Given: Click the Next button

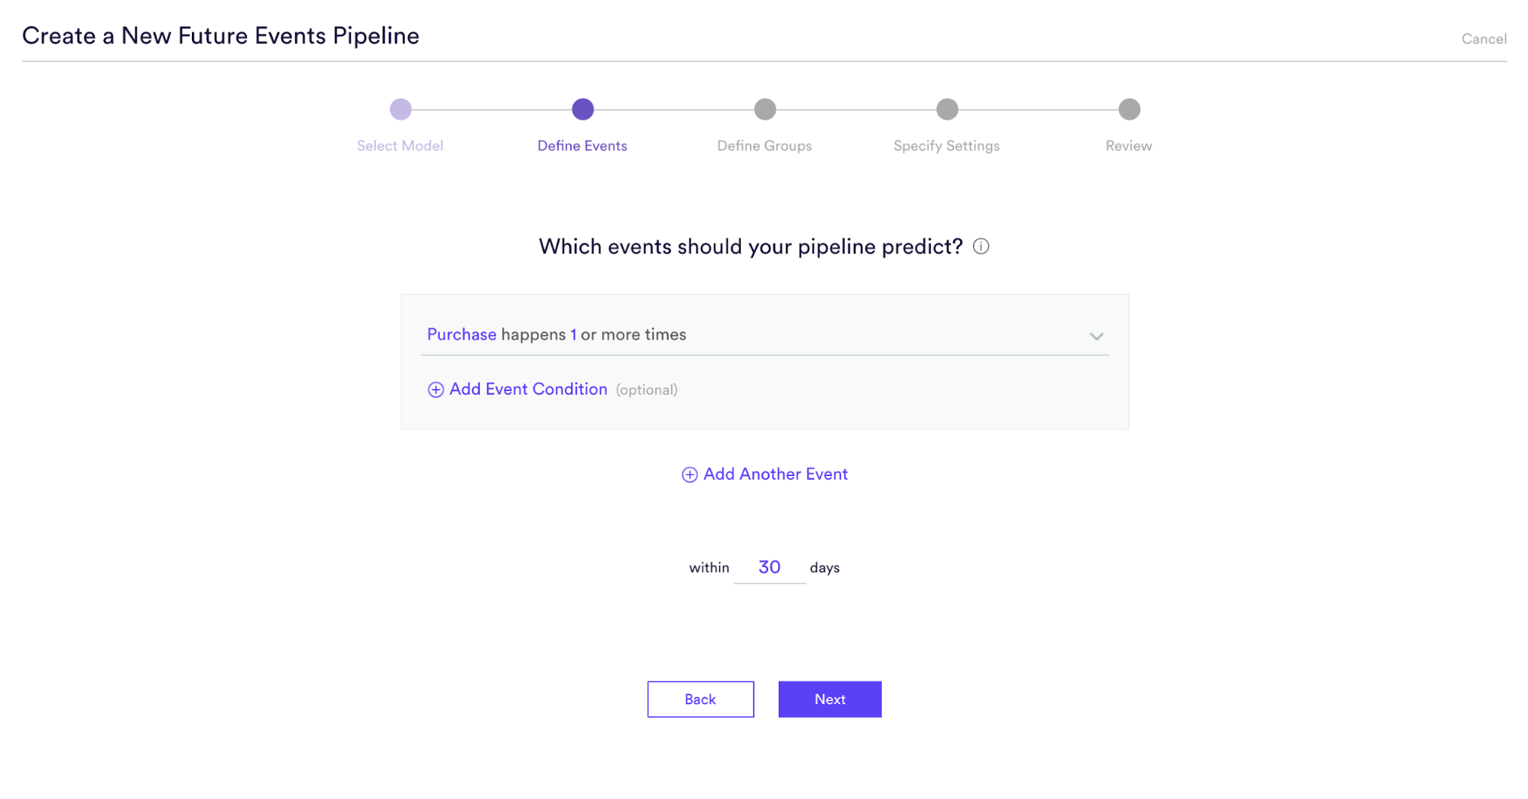Looking at the screenshot, I should coord(829,699).
